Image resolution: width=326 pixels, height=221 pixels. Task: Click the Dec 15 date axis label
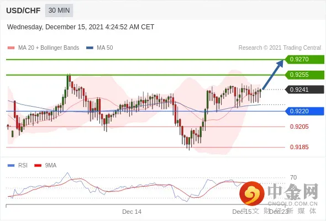click(x=242, y=212)
